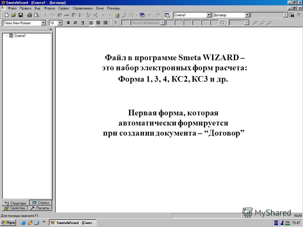Select the Смета1 node in the tree
This screenshot has height=227, width=303.
pyautogui.click(x=20, y=36)
